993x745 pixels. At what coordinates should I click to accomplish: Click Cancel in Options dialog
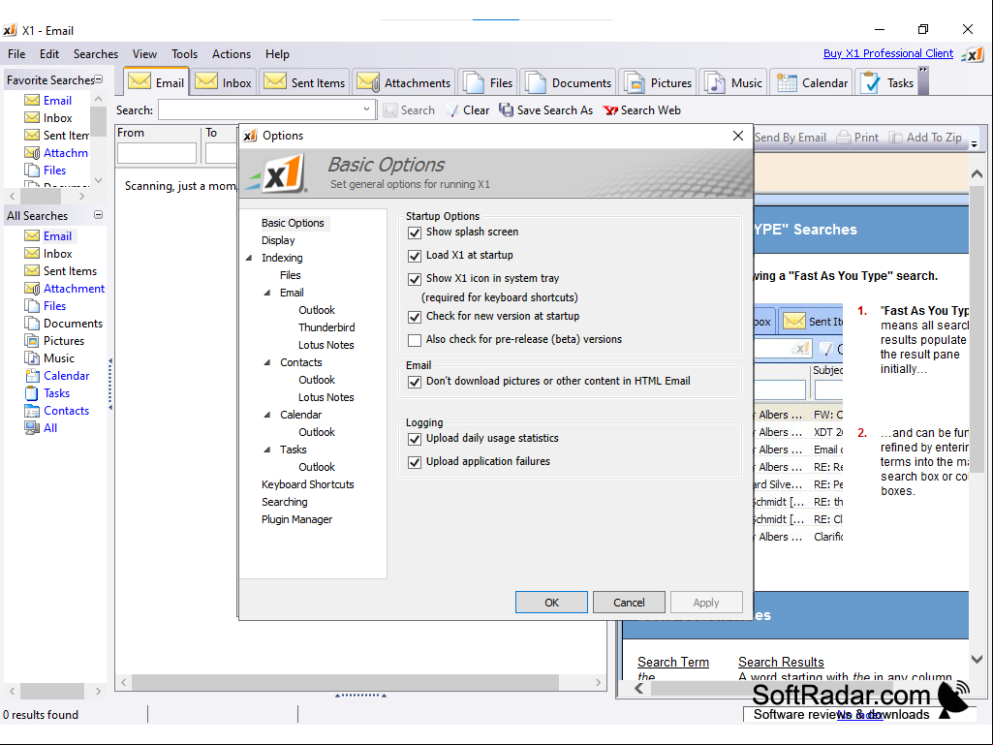tap(629, 603)
